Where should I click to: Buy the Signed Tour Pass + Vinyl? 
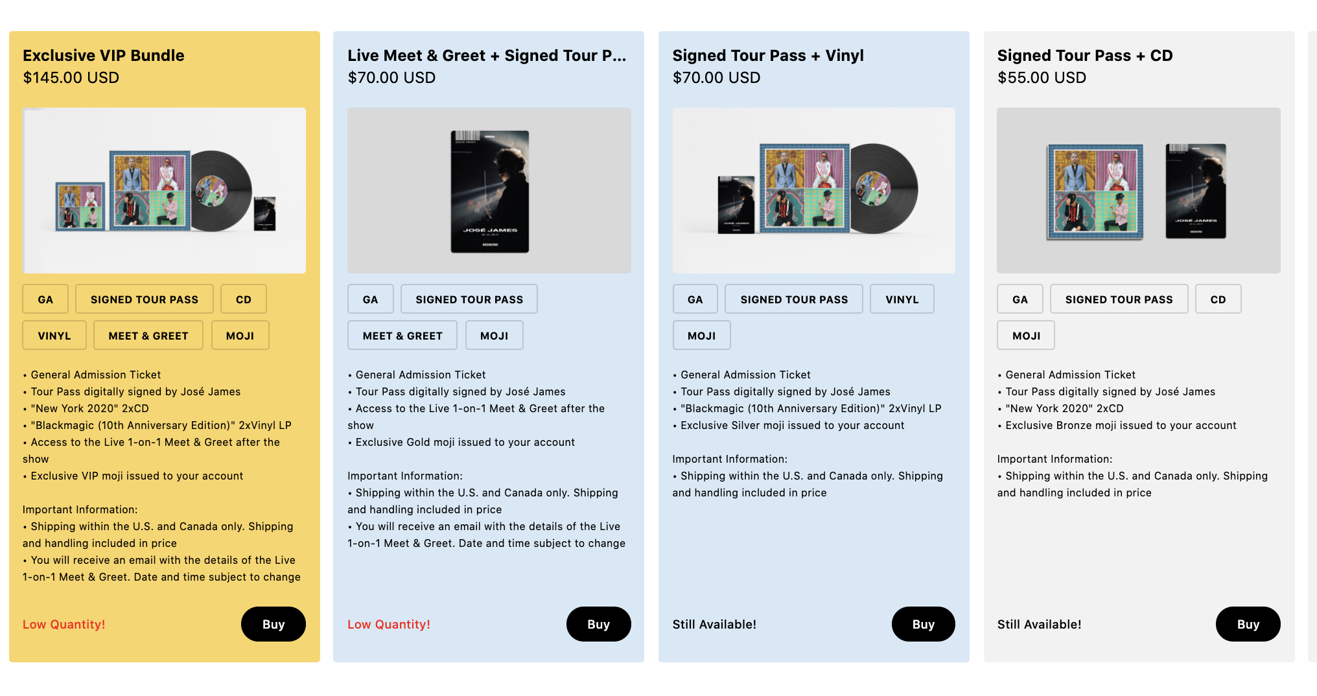pos(923,624)
